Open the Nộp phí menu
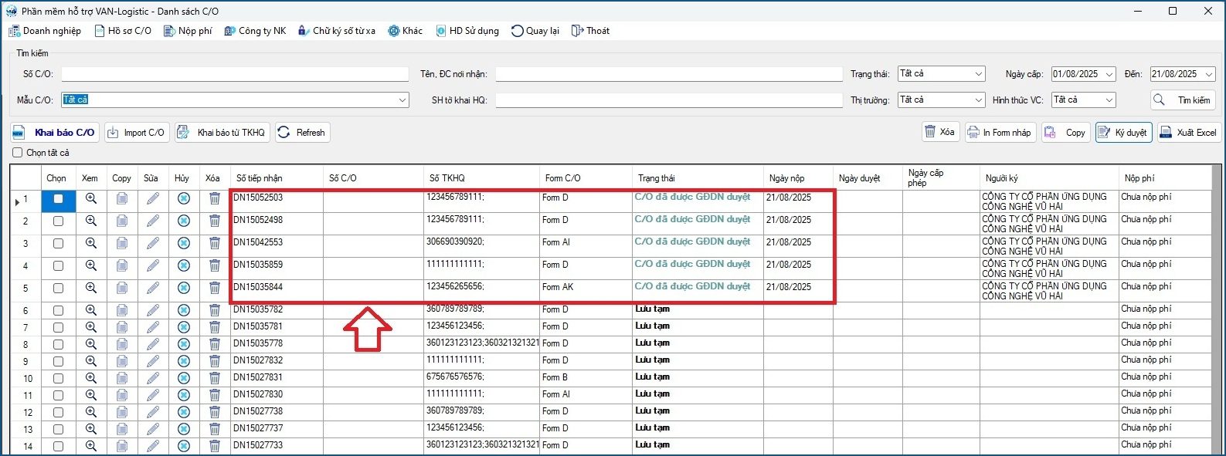Screen dimensions: 1226x456 pos(188,31)
